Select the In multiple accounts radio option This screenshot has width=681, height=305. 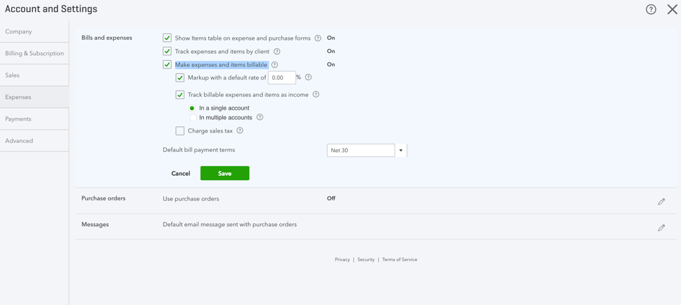[193, 117]
